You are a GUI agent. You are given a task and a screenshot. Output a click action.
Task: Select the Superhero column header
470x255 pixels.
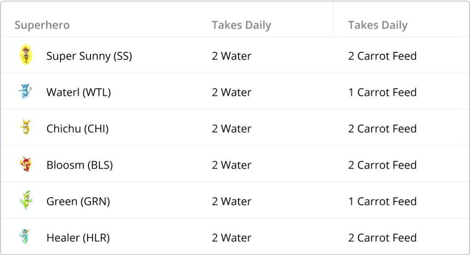point(42,25)
